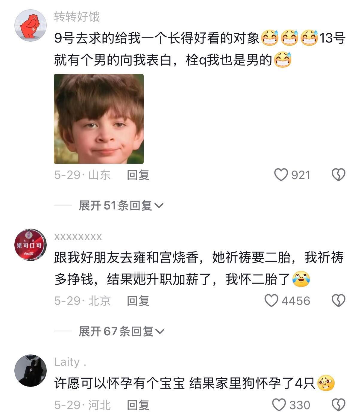This screenshot has width=361, height=418.
Task: Expand 67 replies under second comment
Action: point(122,331)
